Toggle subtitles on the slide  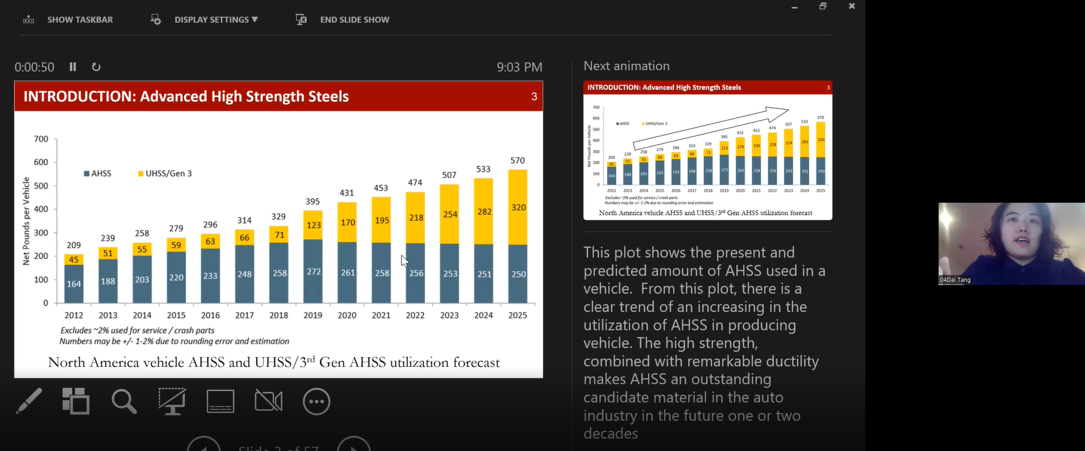(220, 402)
